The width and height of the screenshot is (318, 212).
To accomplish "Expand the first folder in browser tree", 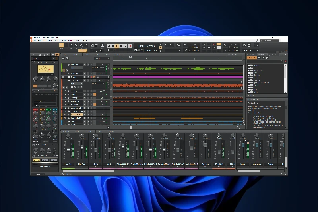I will [249, 65].
